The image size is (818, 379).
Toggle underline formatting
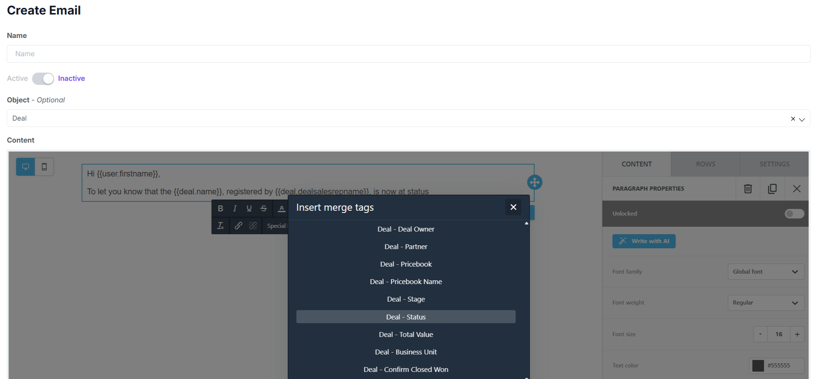coord(249,208)
